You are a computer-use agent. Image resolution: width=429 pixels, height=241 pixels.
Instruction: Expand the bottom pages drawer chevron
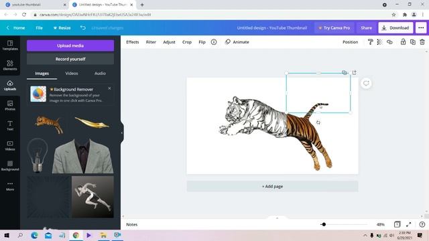(x=277, y=218)
